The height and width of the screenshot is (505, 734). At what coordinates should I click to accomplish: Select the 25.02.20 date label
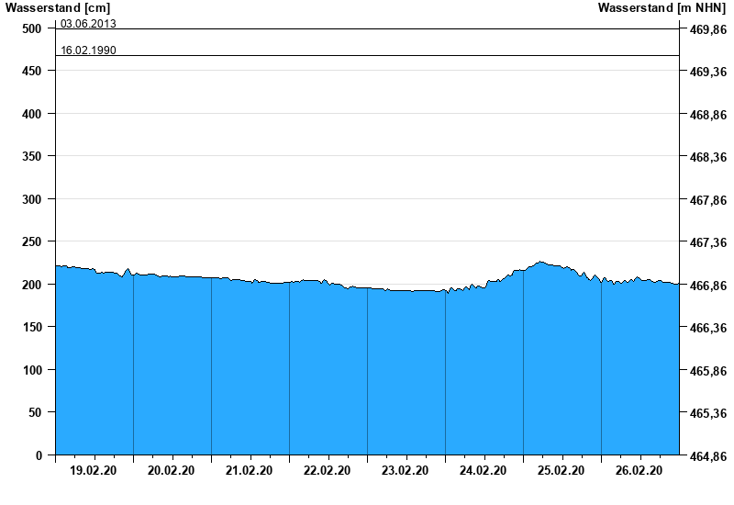[562, 471]
